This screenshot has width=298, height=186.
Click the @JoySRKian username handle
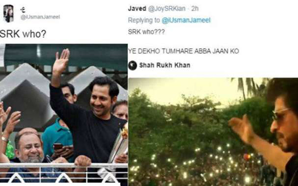(x=167, y=9)
